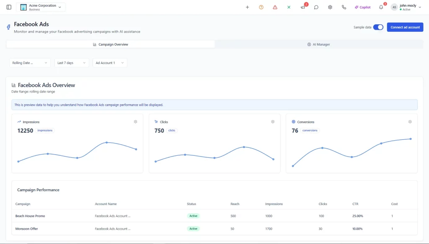Click the highest point on the Impressions chart
Screen dimensions: 429x244
[107, 142]
